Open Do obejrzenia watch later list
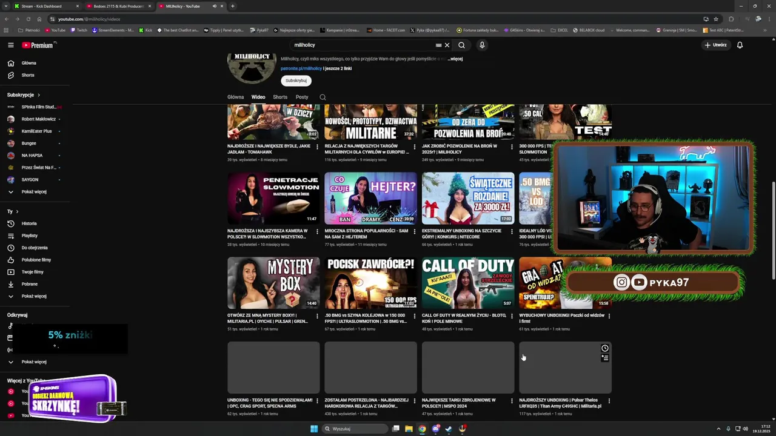This screenshot has height=436, width=776. (x=35, y=248)
